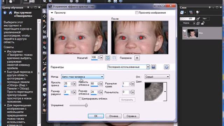Click the Устранить button
The width and height of the screenshot is (224, 126).
(127, 100)
